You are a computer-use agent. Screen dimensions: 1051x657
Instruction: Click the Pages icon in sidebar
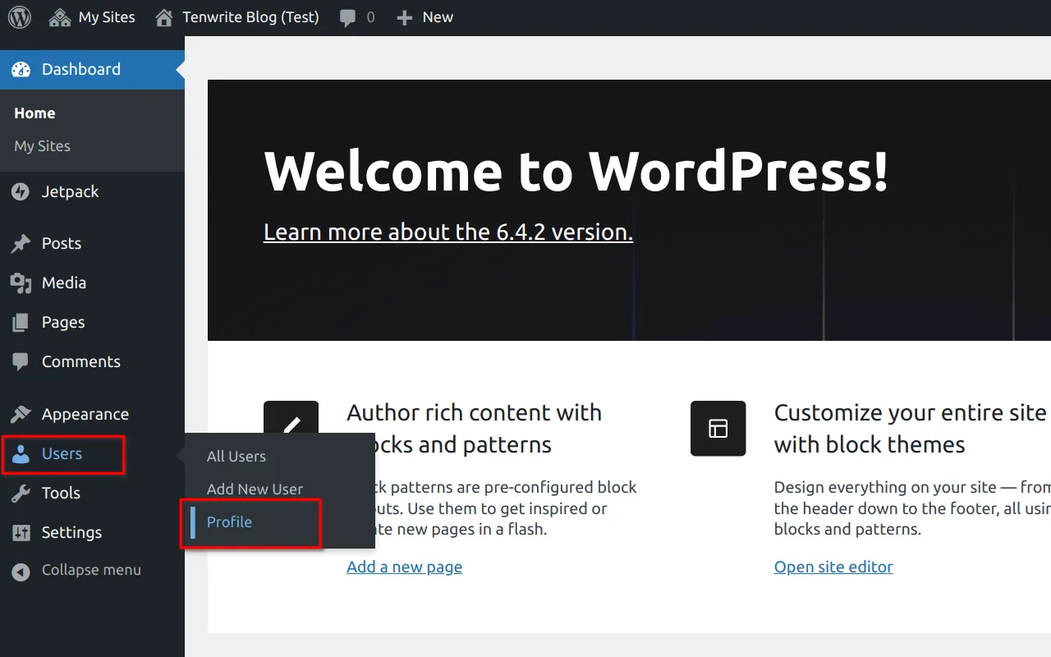(21, 323)
